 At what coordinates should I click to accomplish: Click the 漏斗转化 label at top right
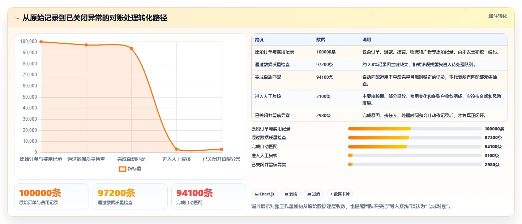(x=498, y=16)
